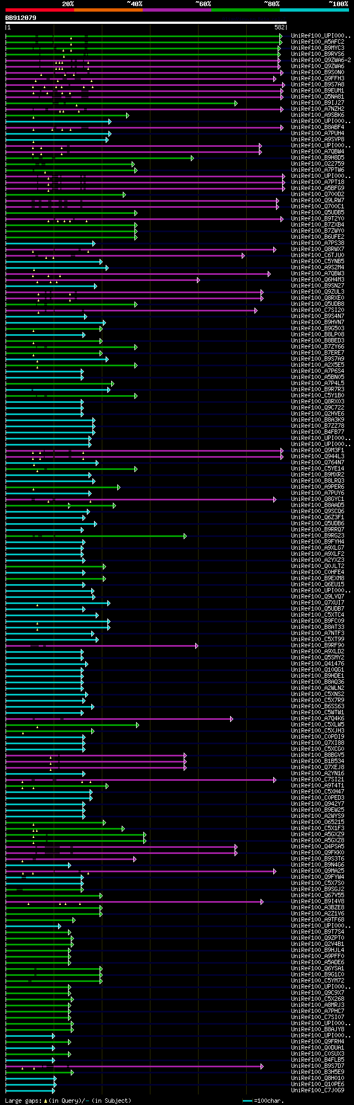Open hit UniRef100_A7Q4K6
This screenshot has height=1105, width=354.
[317, 718]
